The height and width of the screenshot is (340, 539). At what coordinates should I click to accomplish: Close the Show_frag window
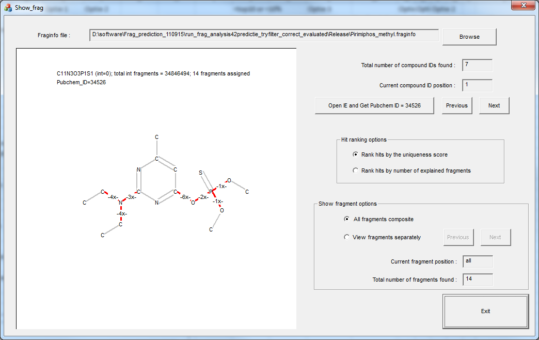click(523, 5)
